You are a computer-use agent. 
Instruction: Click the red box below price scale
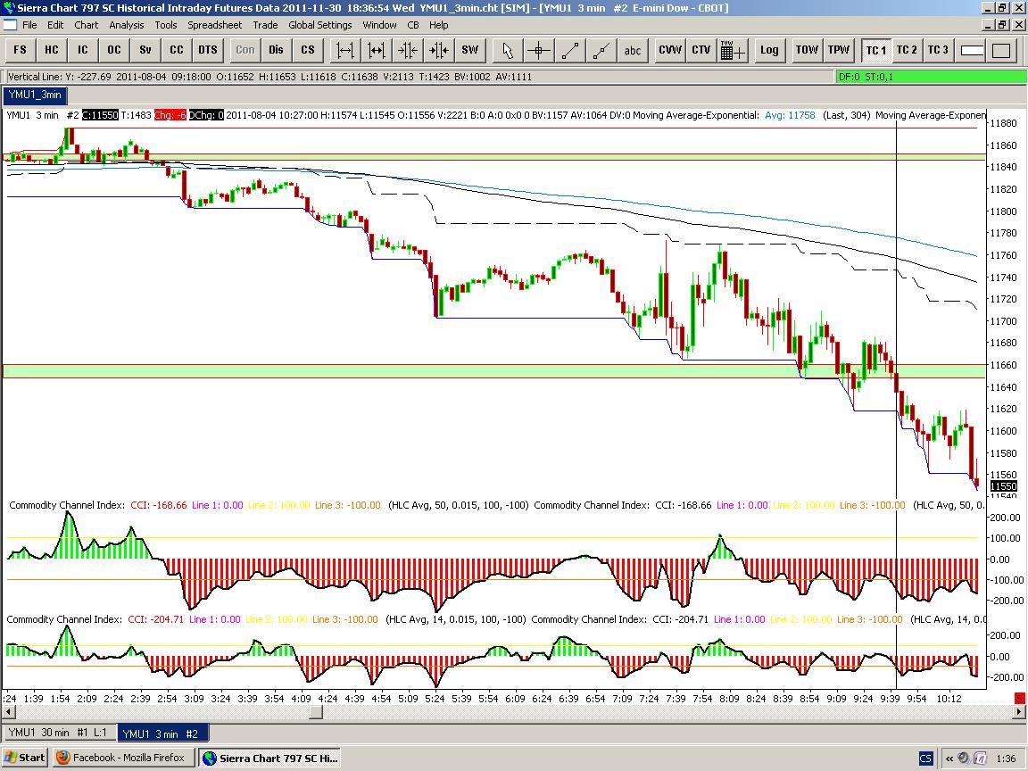click(1019, 699)
